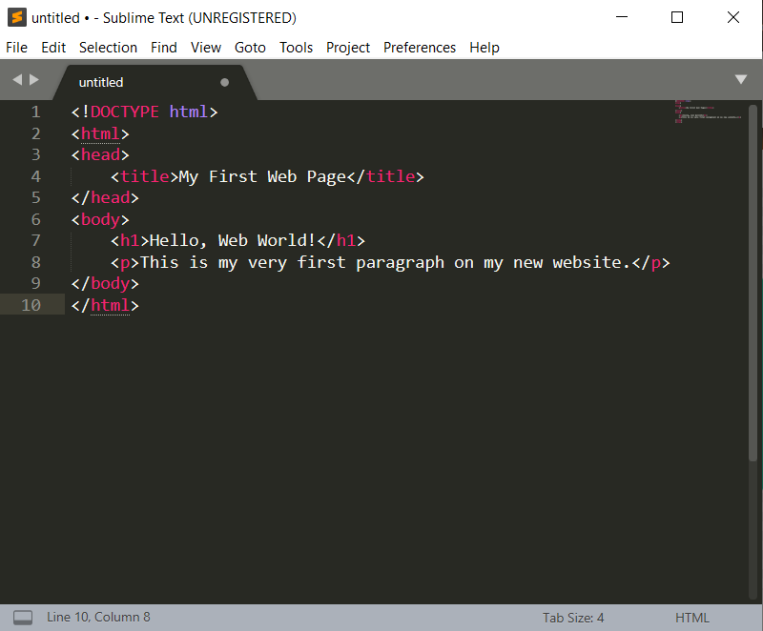Image resolution: width=763 pixels, height=631 pixels.
Task: Click Line 10, Column 8 status text
Action: pyautogui.click(x=98, y=618)
